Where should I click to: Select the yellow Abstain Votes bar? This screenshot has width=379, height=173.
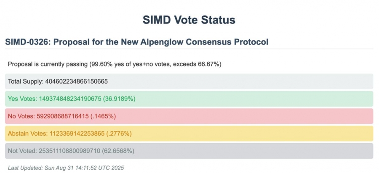(189, 134)
